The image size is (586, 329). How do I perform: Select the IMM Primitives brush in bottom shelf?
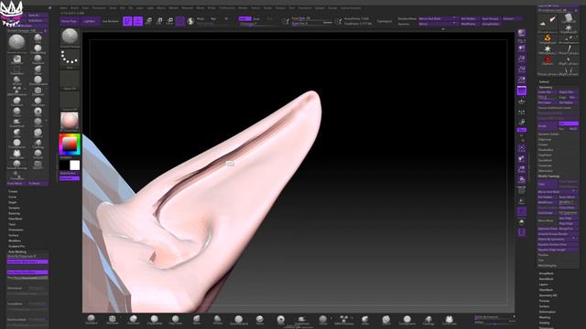coord(344,320)
